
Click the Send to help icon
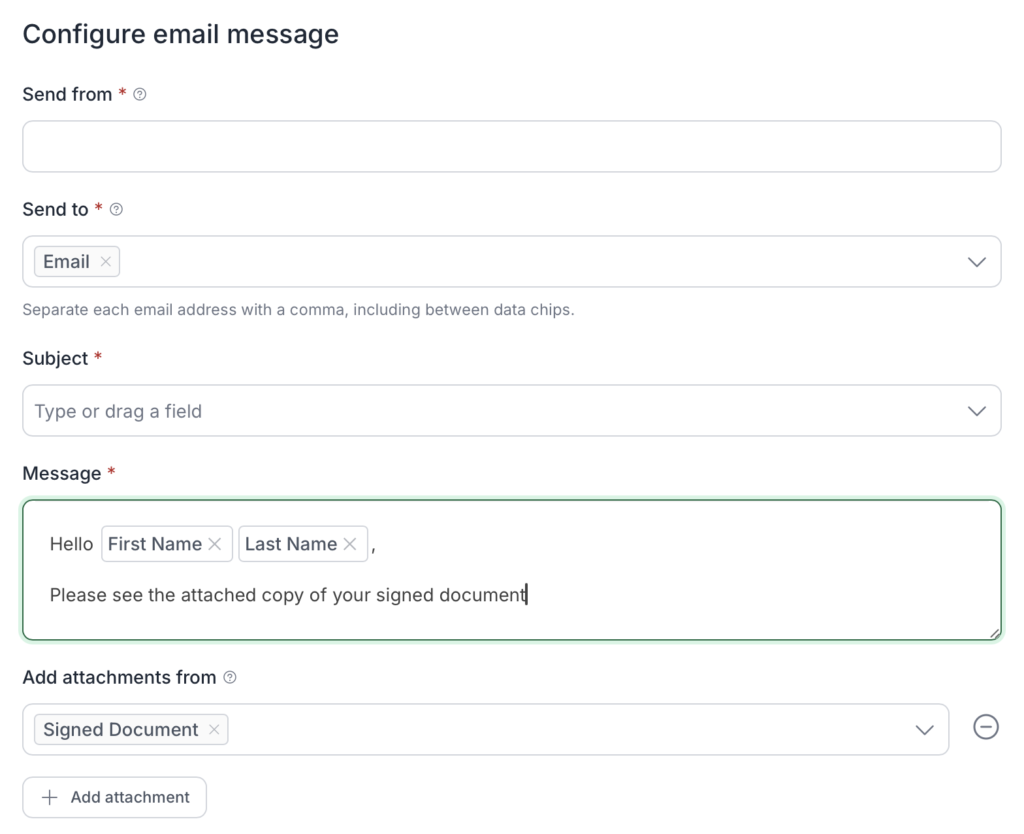pos(116,209)
